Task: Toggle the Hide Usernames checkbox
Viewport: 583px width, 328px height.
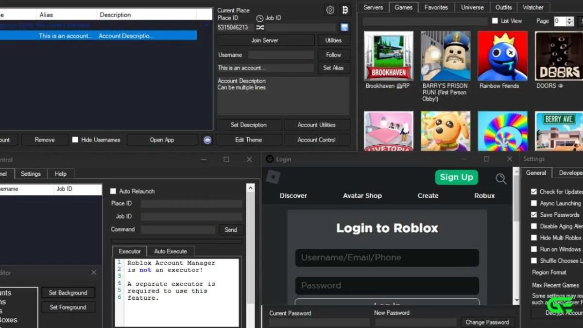Action: [x=75, y=139]
